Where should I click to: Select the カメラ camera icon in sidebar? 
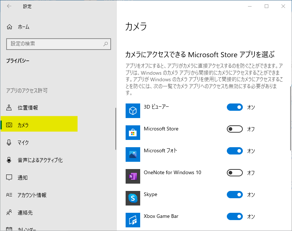click(9, 125)
